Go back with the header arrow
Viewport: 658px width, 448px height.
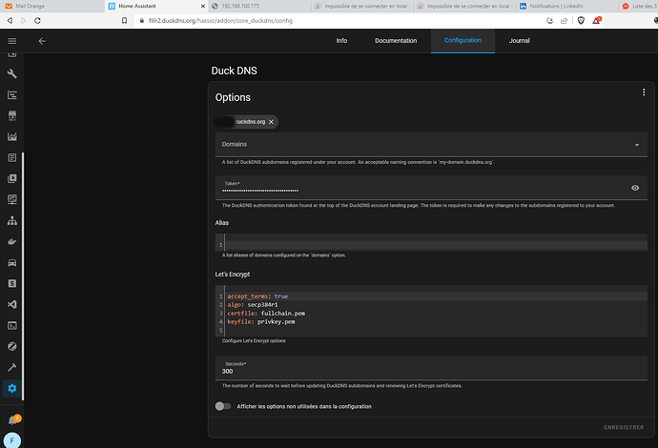(42, 41)
